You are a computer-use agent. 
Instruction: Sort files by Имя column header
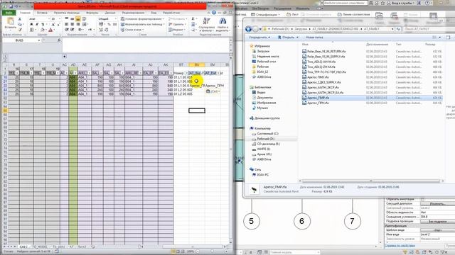click(305, 44)
